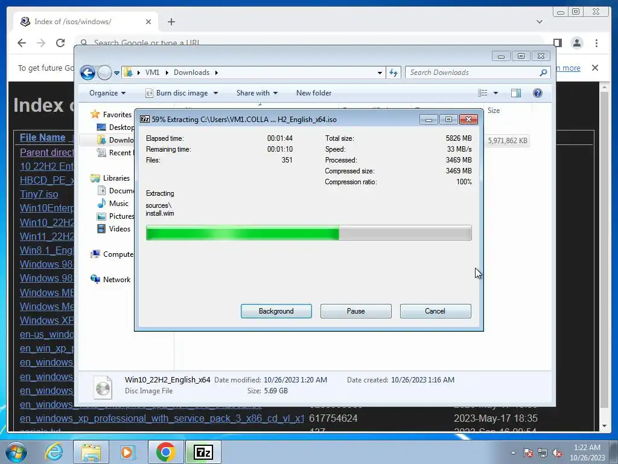Open Chrome side panel icon

click(x=558, y=43)
